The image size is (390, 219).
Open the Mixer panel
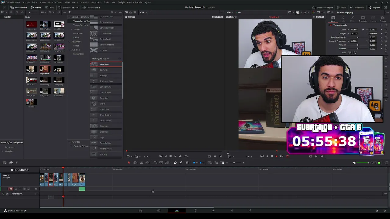[341, 7]
